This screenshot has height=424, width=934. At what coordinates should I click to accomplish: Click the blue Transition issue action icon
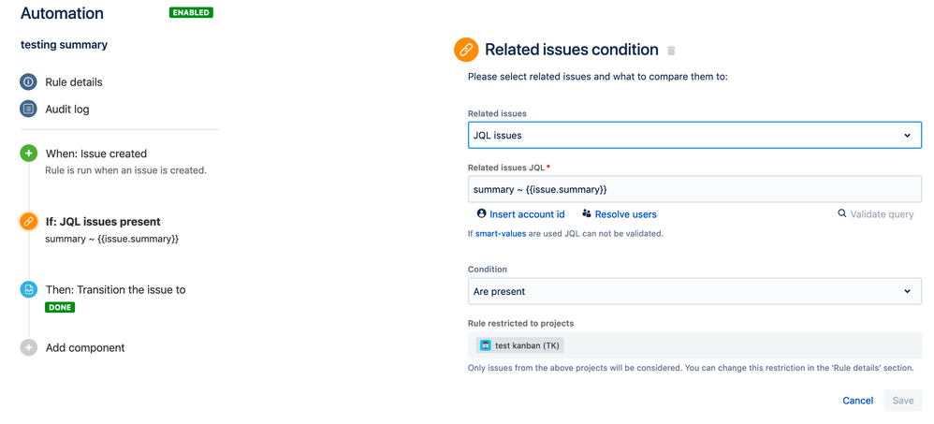[29, 290]
